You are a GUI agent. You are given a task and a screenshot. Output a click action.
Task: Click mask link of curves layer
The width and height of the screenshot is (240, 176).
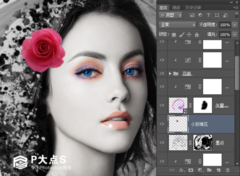pyautogui.click(x=200, y=60)
